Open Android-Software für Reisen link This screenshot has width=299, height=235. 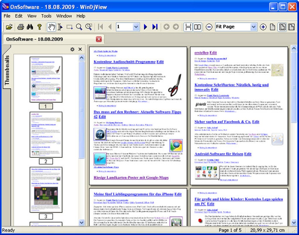[219, 154]
